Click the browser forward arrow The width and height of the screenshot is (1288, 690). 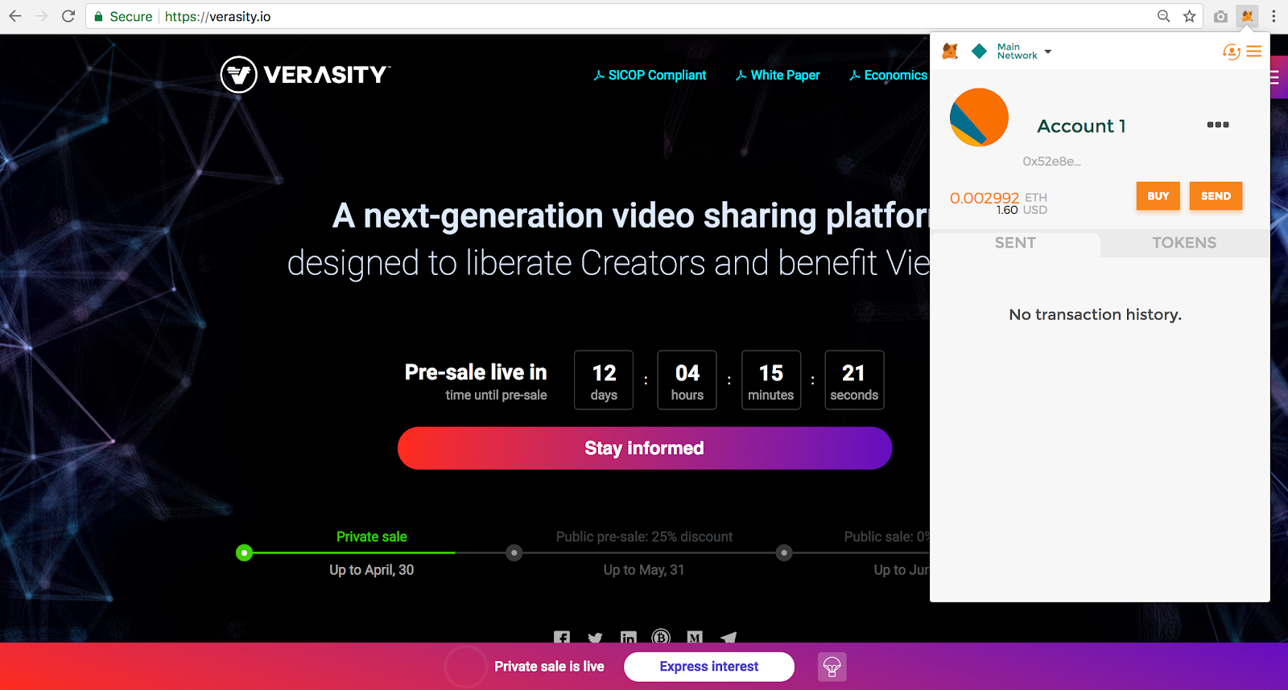(42, 16)
